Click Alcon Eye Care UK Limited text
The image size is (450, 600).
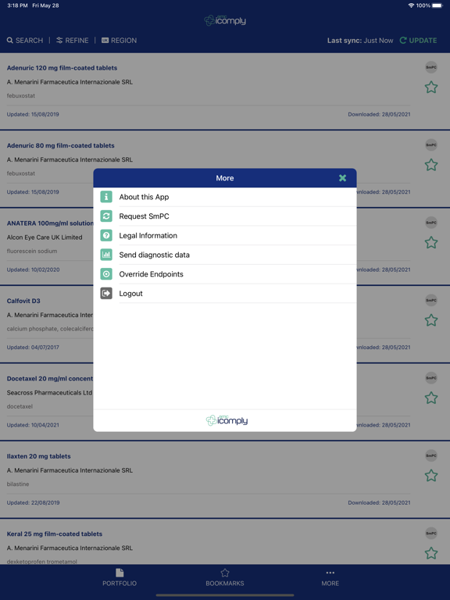click(45, 237)
